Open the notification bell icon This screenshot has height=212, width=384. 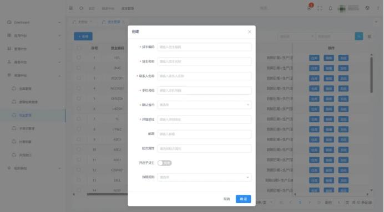click(330, 8)
